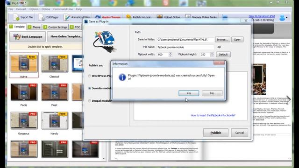Click the Open folder button

point(237,40)
